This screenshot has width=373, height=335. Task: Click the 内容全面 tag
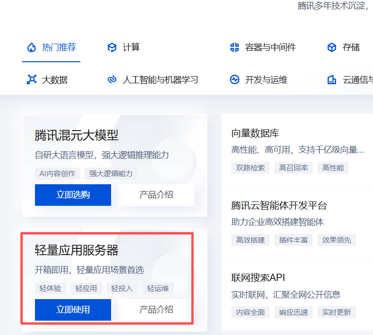[x=250, y=313]
